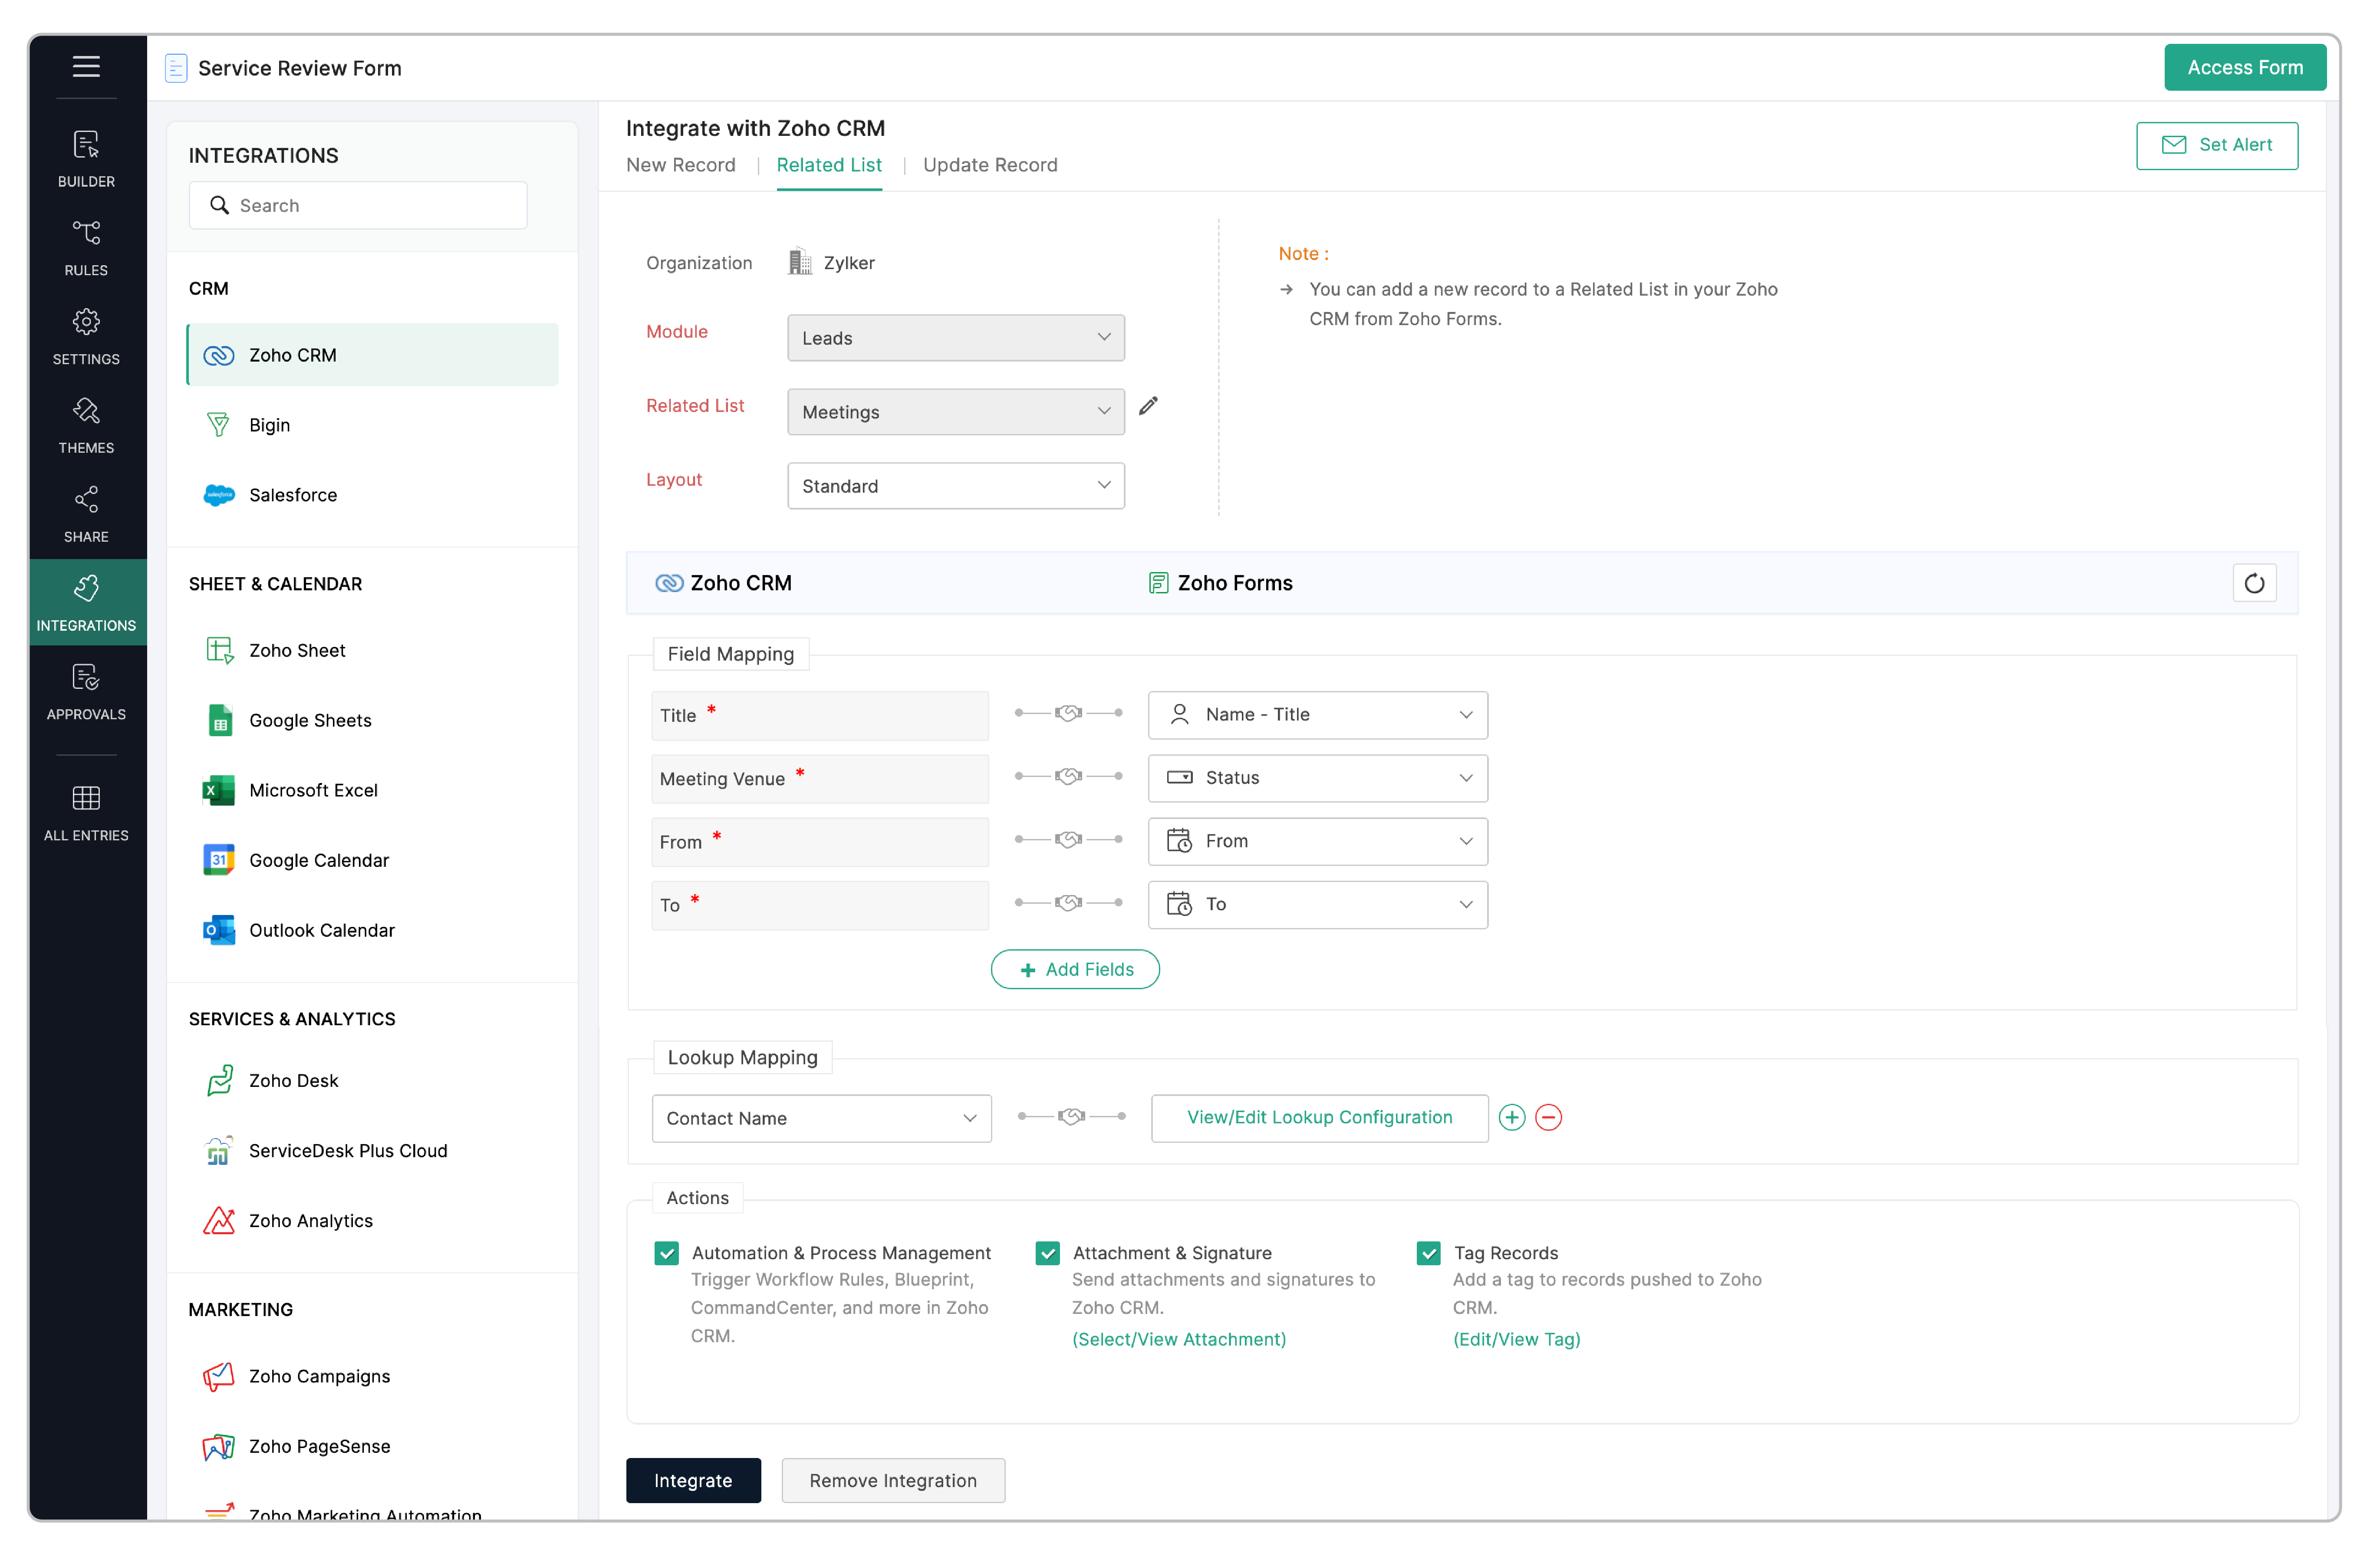This screenshot has width=2380, height=1560.
Task: Open the Builder section in sidebar
Action: click(x=86, y=157)
